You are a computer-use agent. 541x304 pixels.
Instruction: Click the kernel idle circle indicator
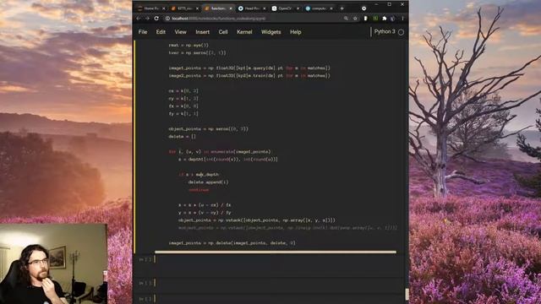[x=401, y=32]
